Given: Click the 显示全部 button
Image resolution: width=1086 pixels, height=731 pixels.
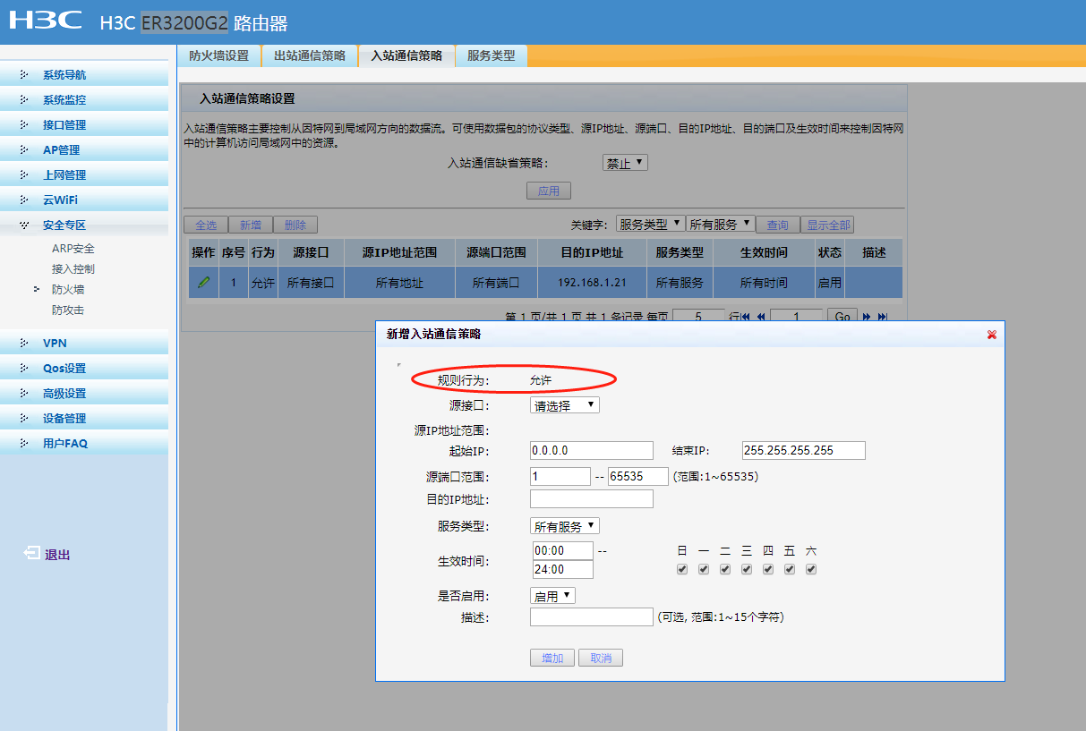Looking at the screenshot, I should (x=827, y=225).
